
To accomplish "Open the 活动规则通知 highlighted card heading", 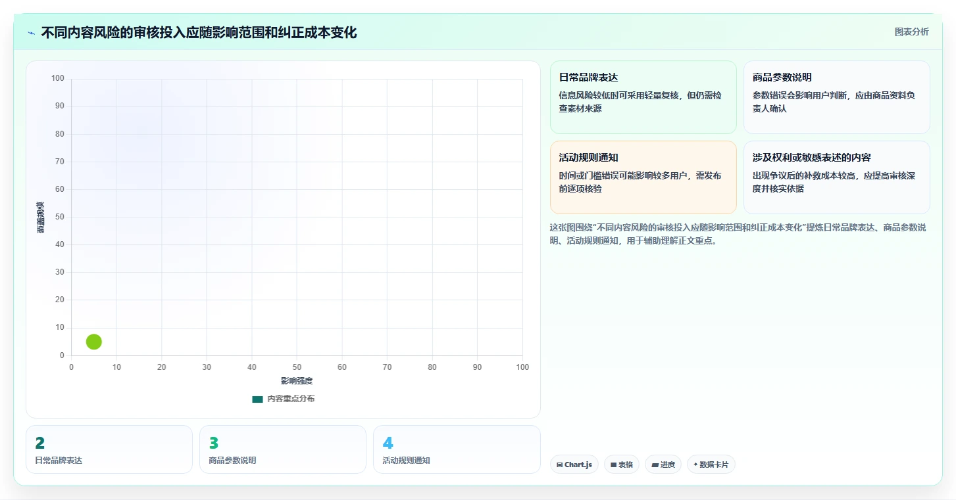I will pos(588,158).
